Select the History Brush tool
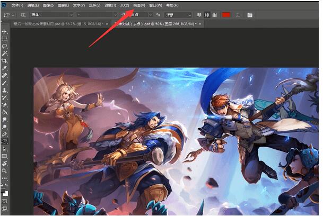Image resolution: width=323 pixels, height=216 pixels. pos(4,97)
